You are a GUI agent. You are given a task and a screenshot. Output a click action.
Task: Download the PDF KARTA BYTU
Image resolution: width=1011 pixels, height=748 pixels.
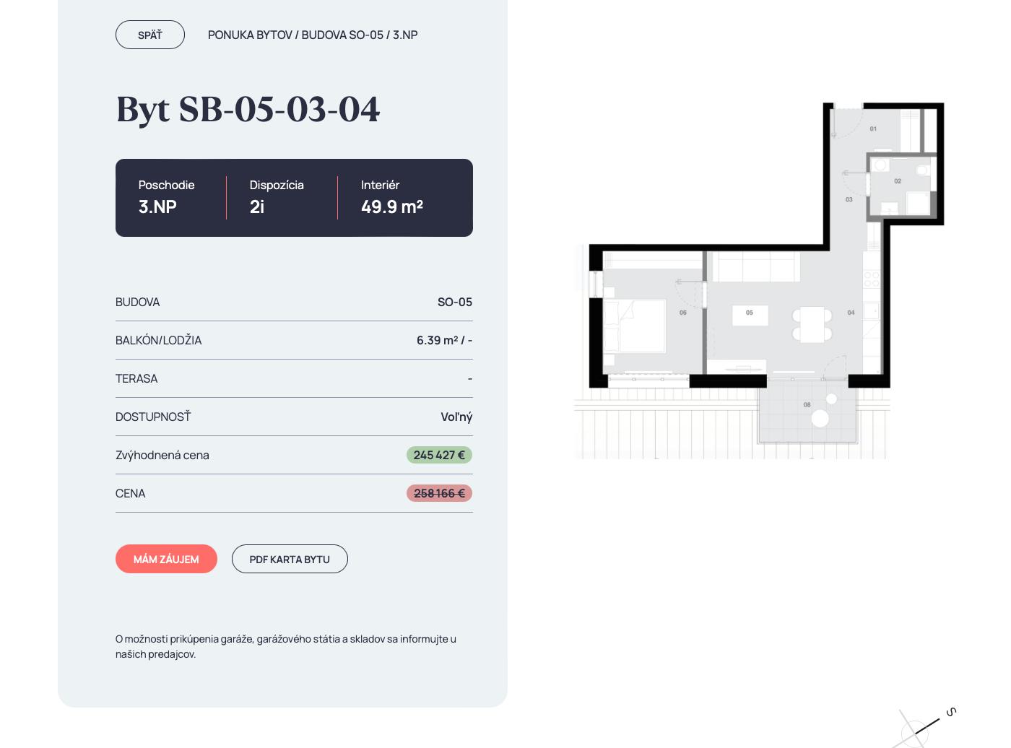(x=290, y=559)
